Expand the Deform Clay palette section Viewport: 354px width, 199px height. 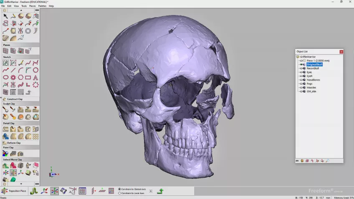(14, 143)
